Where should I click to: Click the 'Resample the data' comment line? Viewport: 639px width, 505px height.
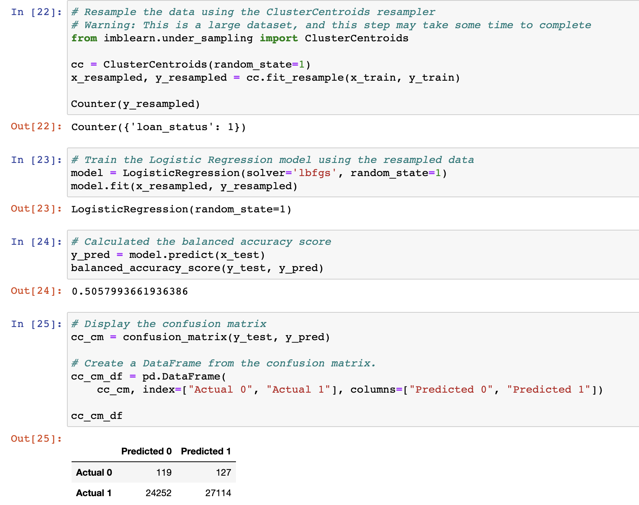253,12
